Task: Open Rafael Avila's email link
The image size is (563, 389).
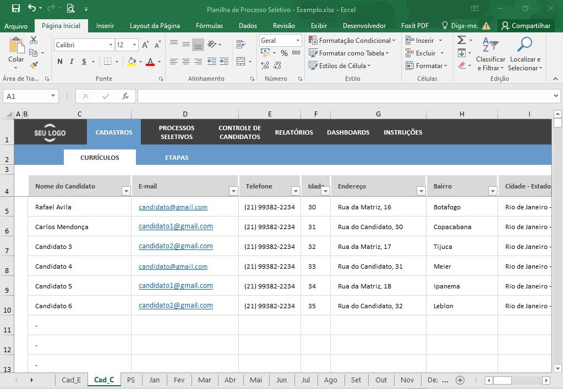Action: tap(173, 207)
